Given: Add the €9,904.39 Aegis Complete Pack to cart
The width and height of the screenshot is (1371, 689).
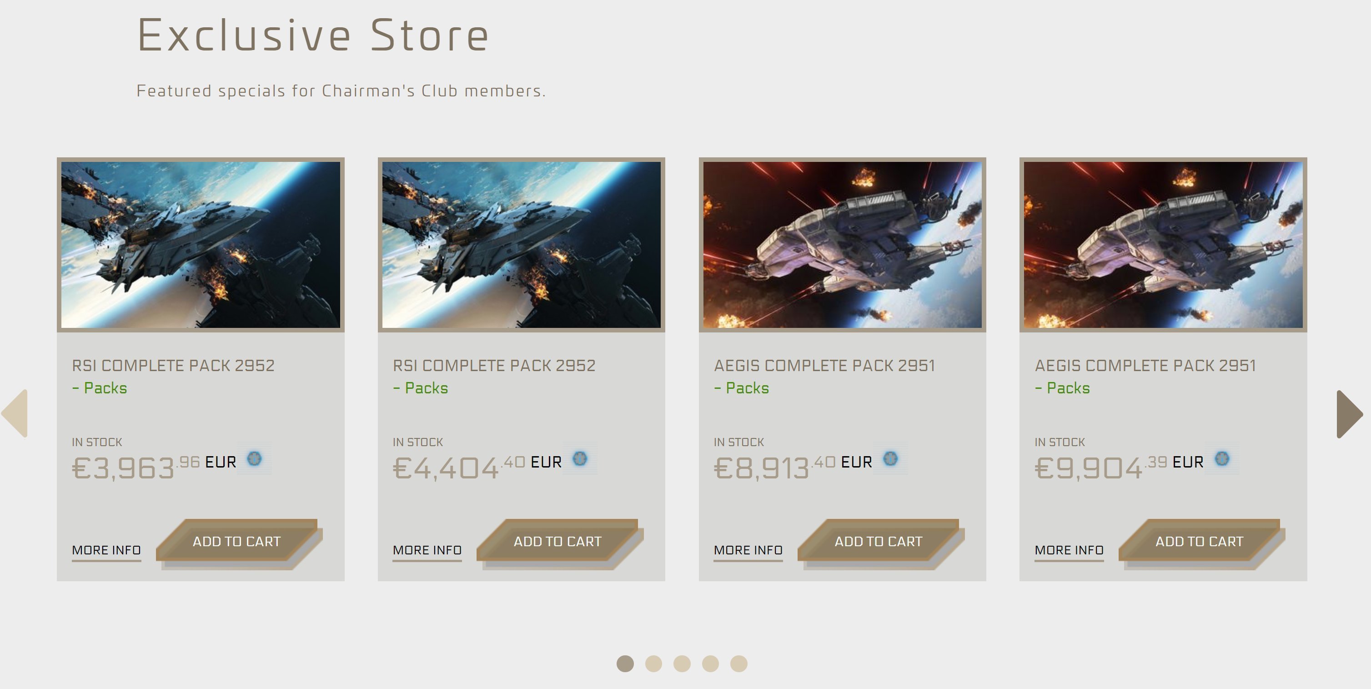Looking at the screenshot, I should click(1200, 542).
